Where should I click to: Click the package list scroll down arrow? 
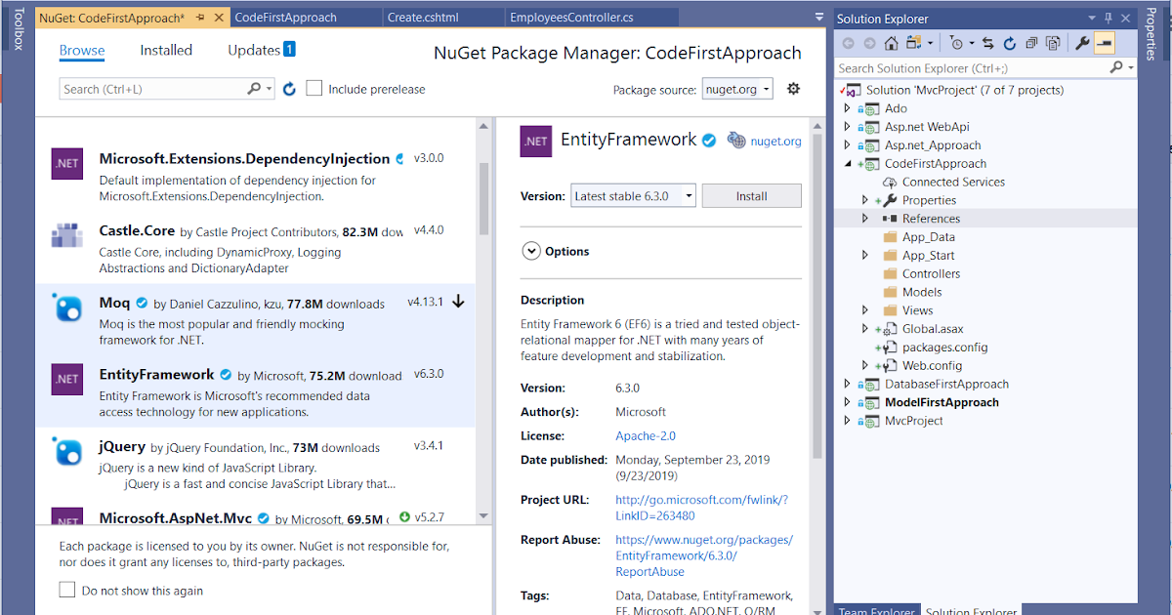[x=483, y=515]
